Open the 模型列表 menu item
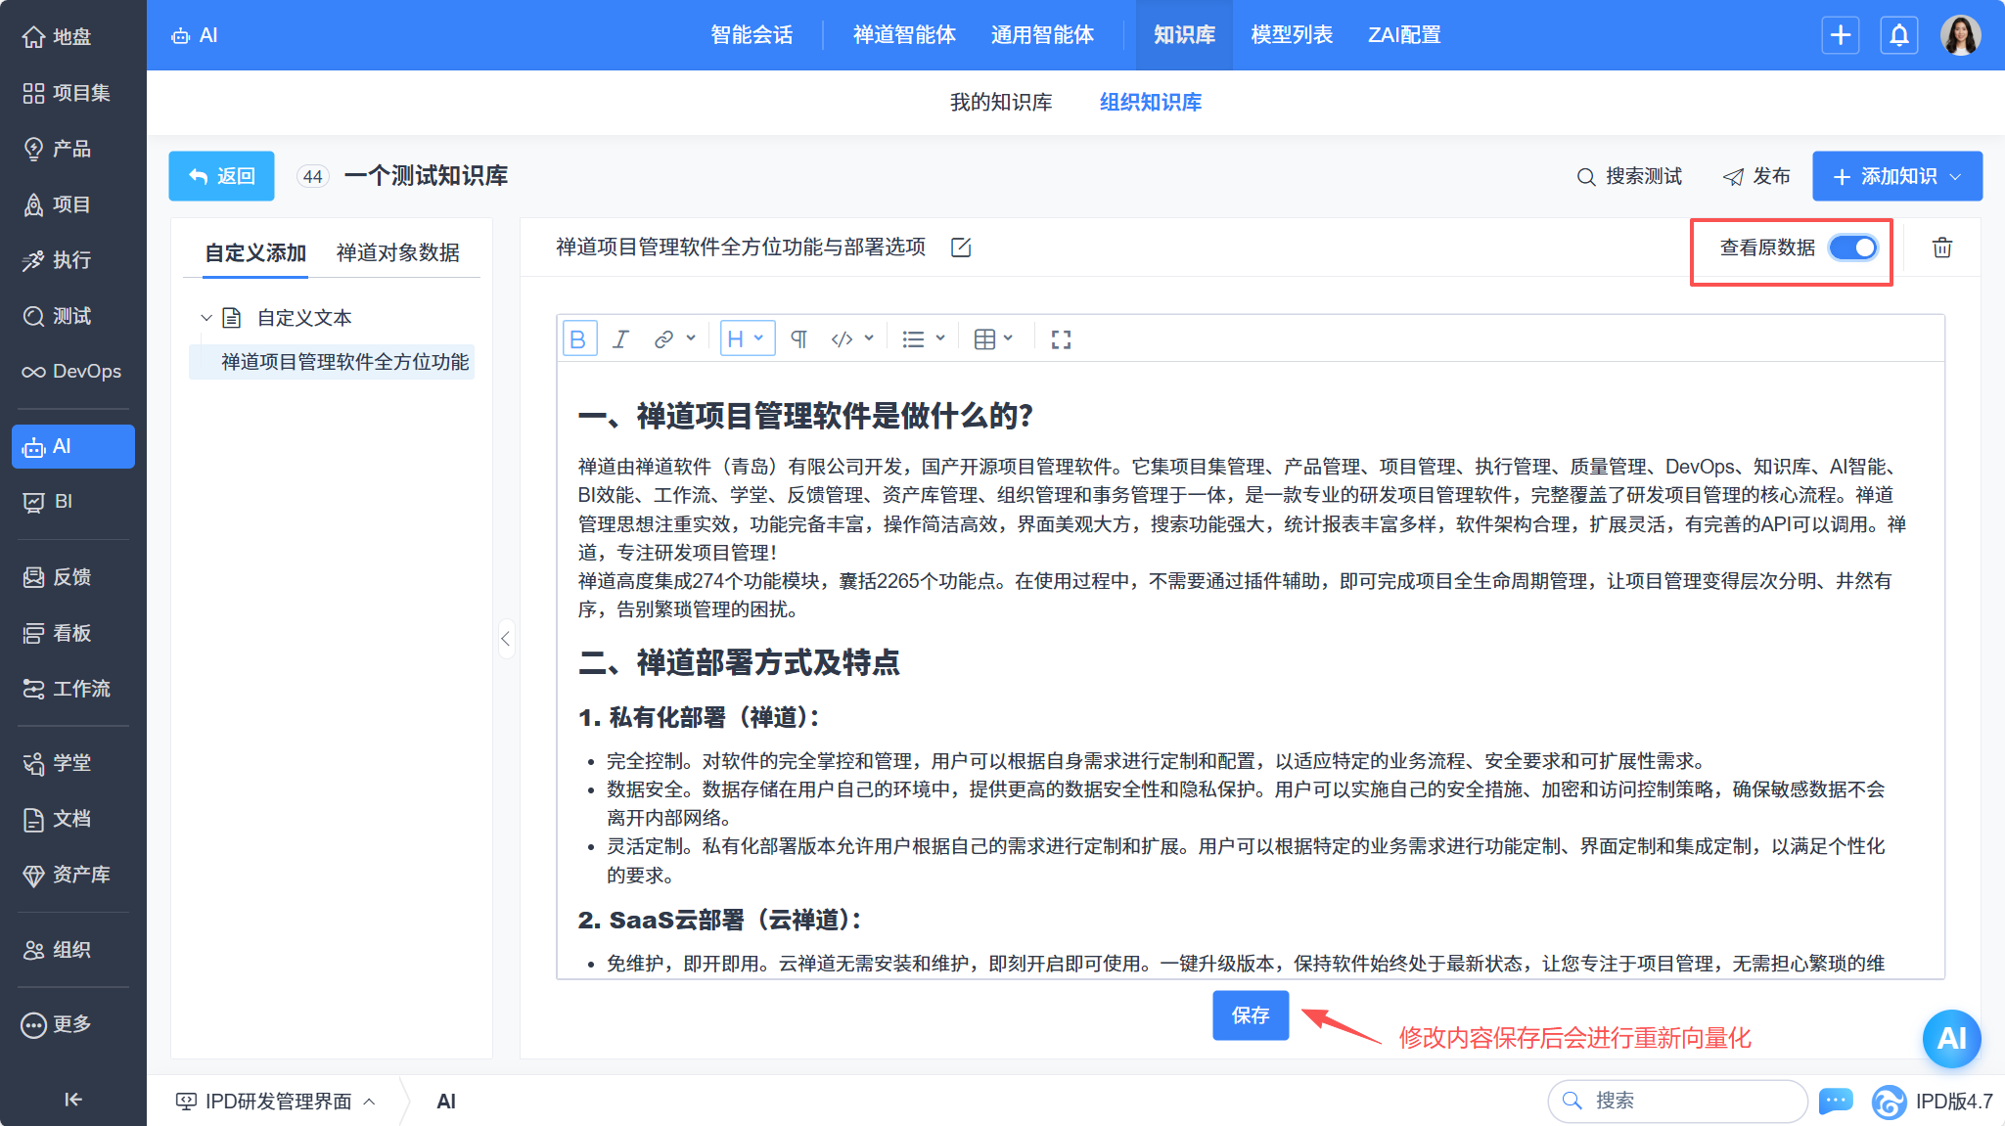The image size is (2005, 1126). click(x=1291, y=35)
